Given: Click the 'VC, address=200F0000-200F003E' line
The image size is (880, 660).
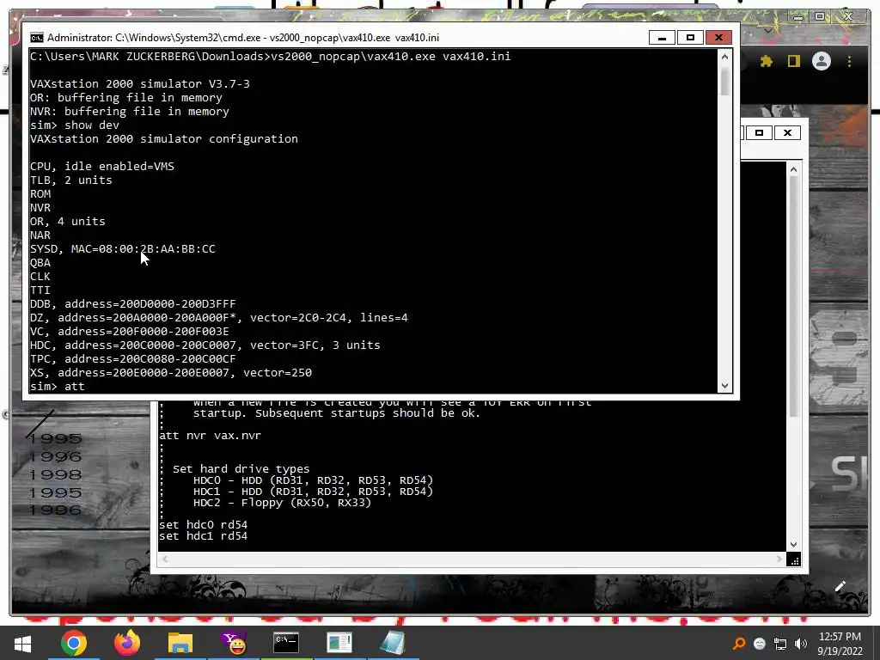Looking at the screenshot, I should click(129, 332).
